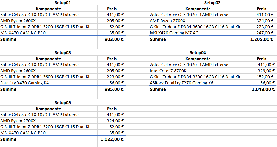Image resolution: width=277 pixels, height=147 pixels.
Task: Select 205,00 € Ryzen 2600X price in Setup01
Action: [112, 21]
